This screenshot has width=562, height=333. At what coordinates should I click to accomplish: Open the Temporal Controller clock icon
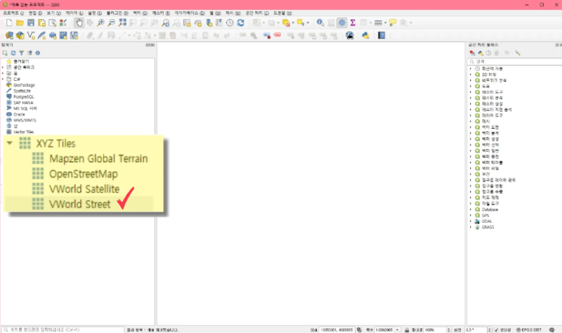tap(230, 22)
